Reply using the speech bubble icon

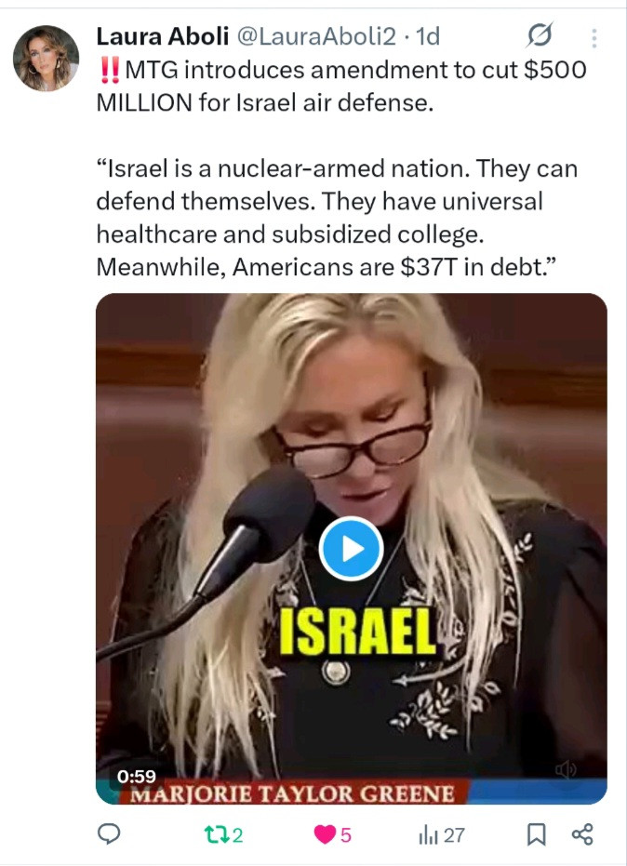pyautogui.click(x=109, y=834)
